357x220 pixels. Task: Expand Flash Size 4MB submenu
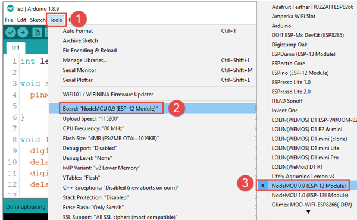coord(152,139)
